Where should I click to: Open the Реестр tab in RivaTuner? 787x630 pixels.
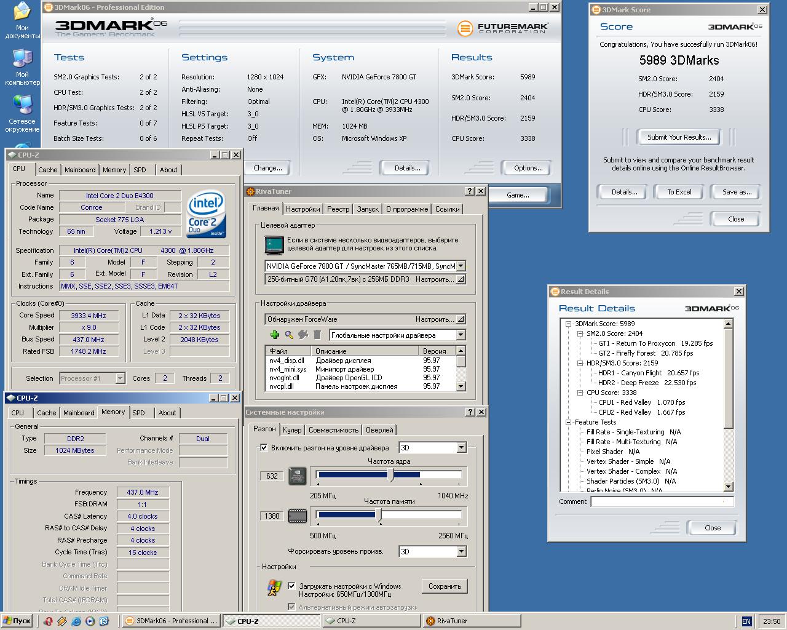point(338,209)
